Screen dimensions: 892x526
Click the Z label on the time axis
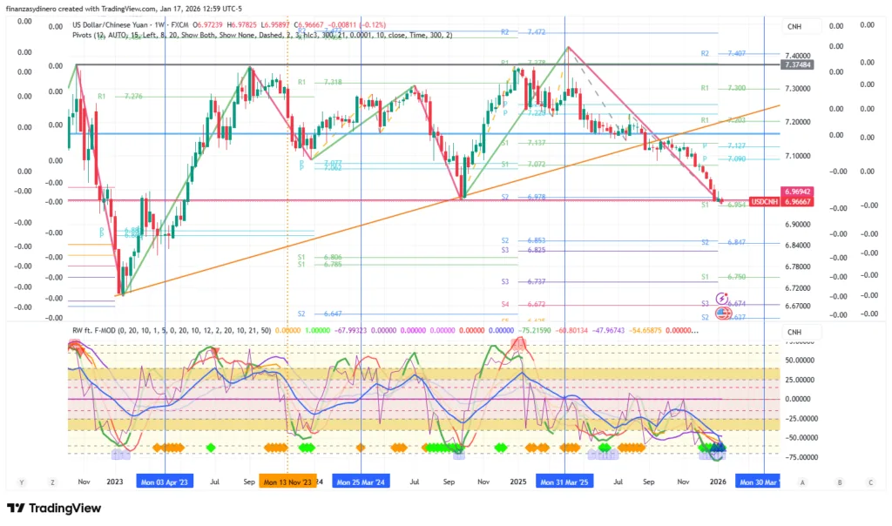(52, 481)
